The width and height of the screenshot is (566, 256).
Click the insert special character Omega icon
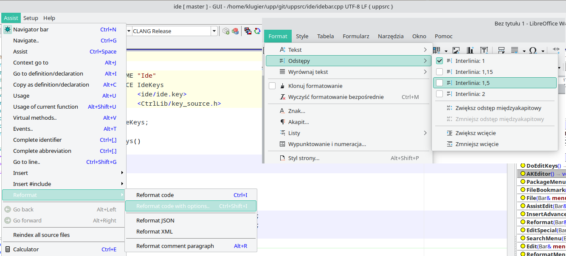click(532, 51)
